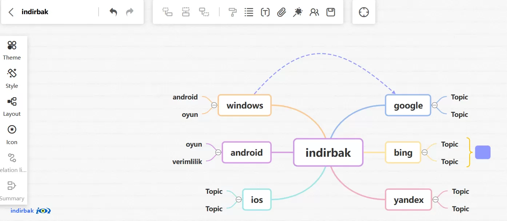Screen dimensions: 507x221
Task: Select the lower Topic under bing
Action: coord(450,161)
